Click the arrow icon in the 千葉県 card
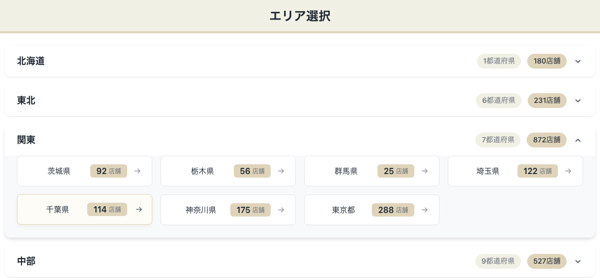This screenshot has width=600, height=280. [x=139, y=209]
